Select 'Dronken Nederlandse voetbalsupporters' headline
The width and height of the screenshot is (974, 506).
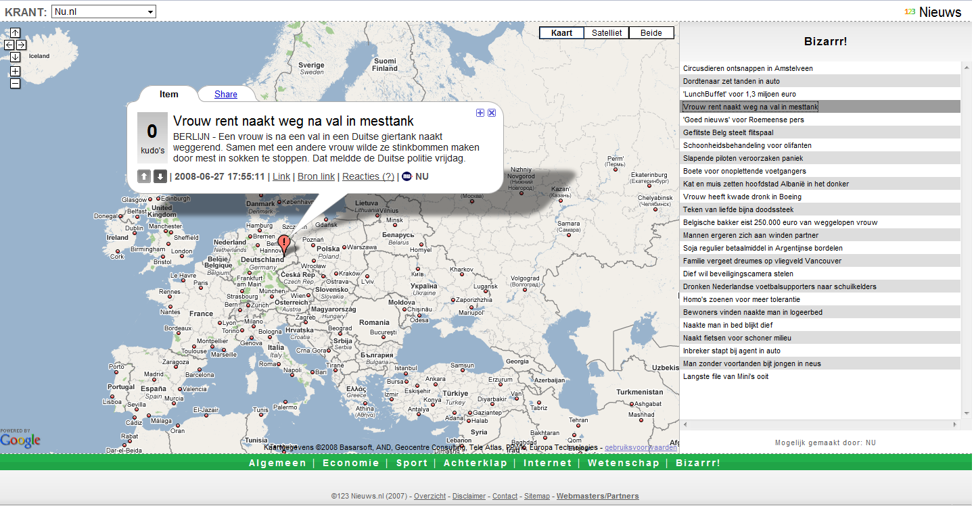820,286
